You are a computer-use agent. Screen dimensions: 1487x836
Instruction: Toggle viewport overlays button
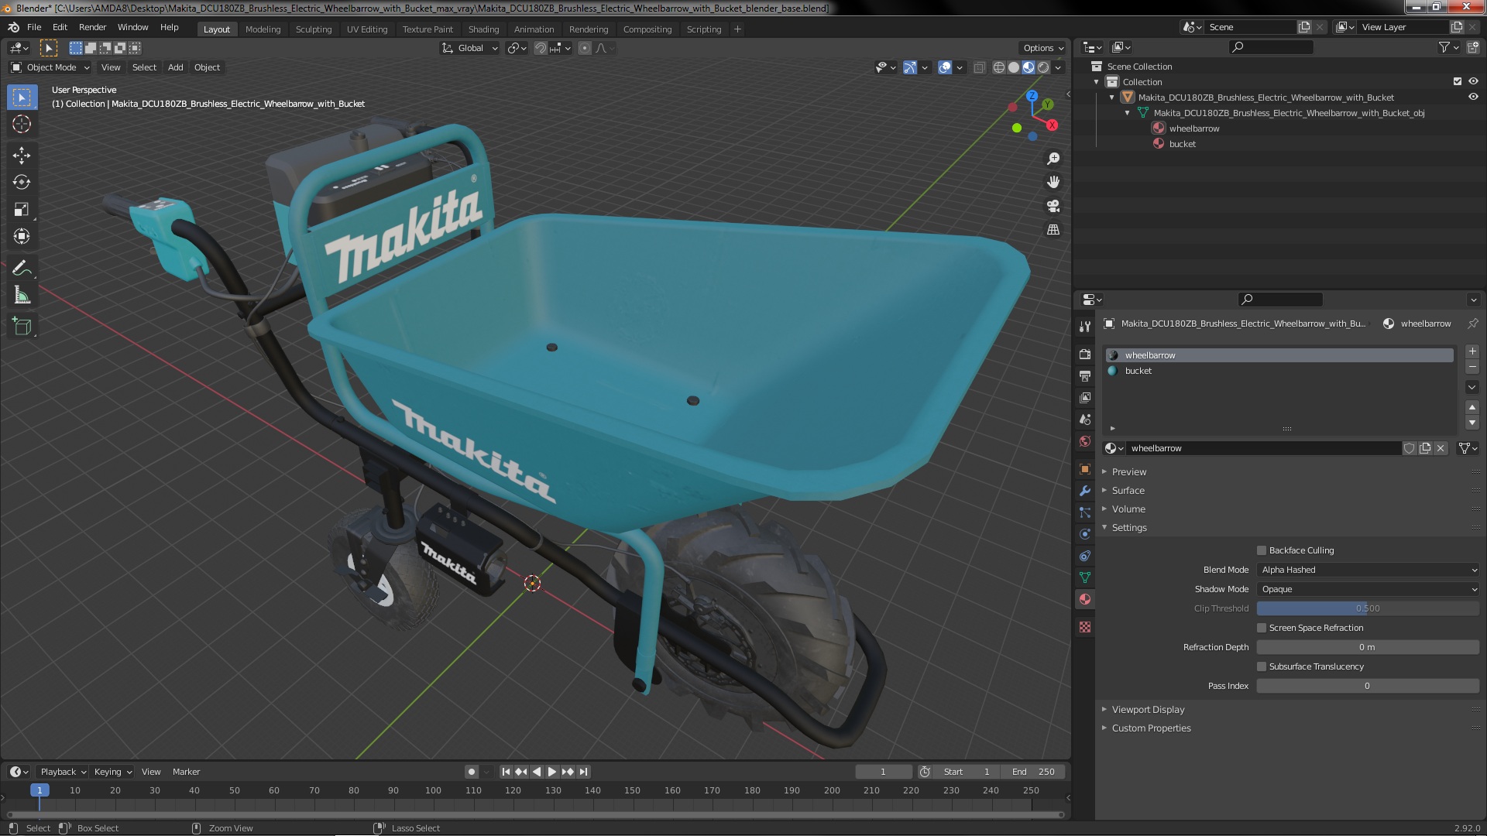click(945, 67)
